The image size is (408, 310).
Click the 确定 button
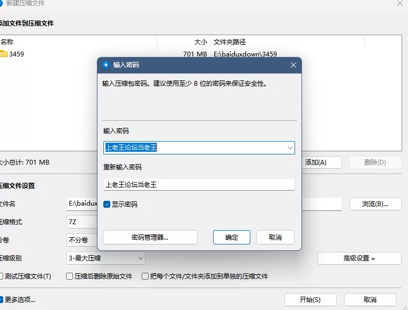tap(232, 238)
